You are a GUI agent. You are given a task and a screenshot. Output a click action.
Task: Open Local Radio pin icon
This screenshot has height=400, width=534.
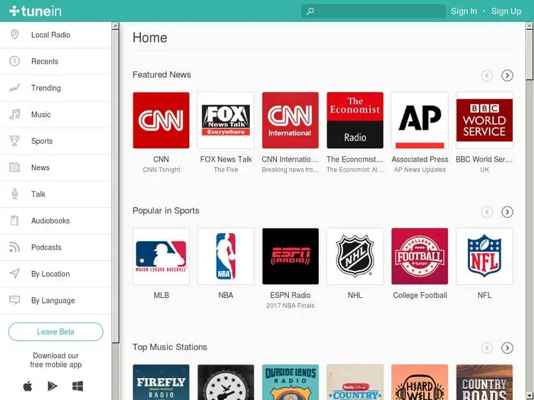[15, 34]
